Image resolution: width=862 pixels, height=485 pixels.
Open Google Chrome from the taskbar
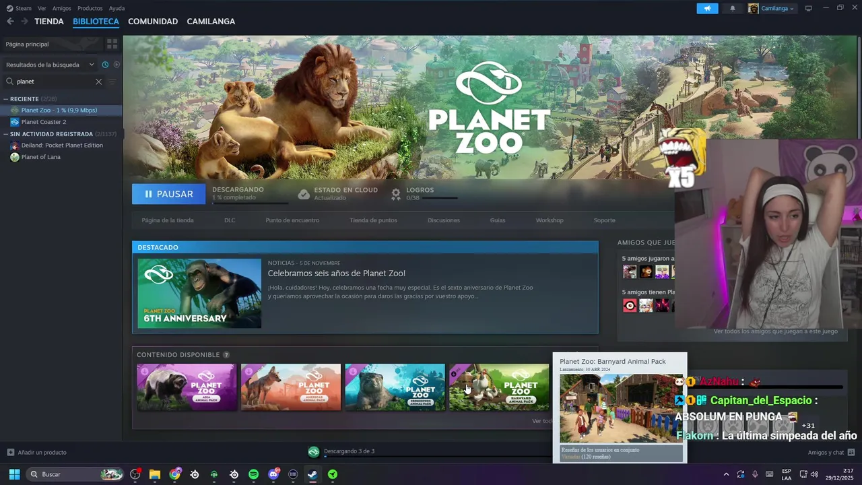coord(175,474)
